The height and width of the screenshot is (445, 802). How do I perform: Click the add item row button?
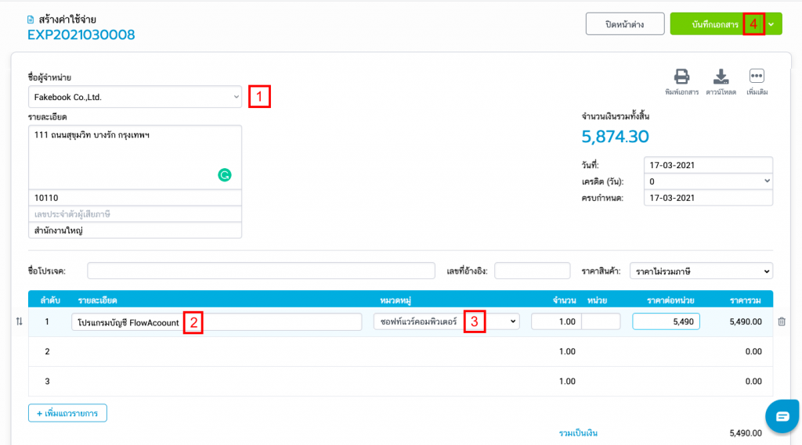click(x=67, y=413)
